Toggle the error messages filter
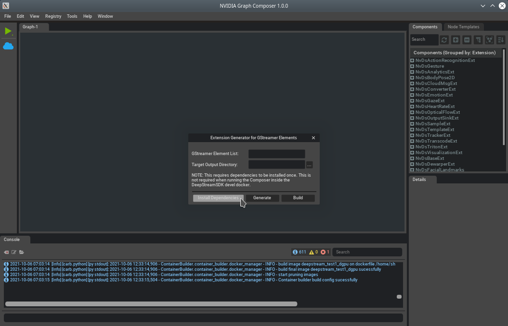Viewport: 508px width, 326px height. [325, 252]
